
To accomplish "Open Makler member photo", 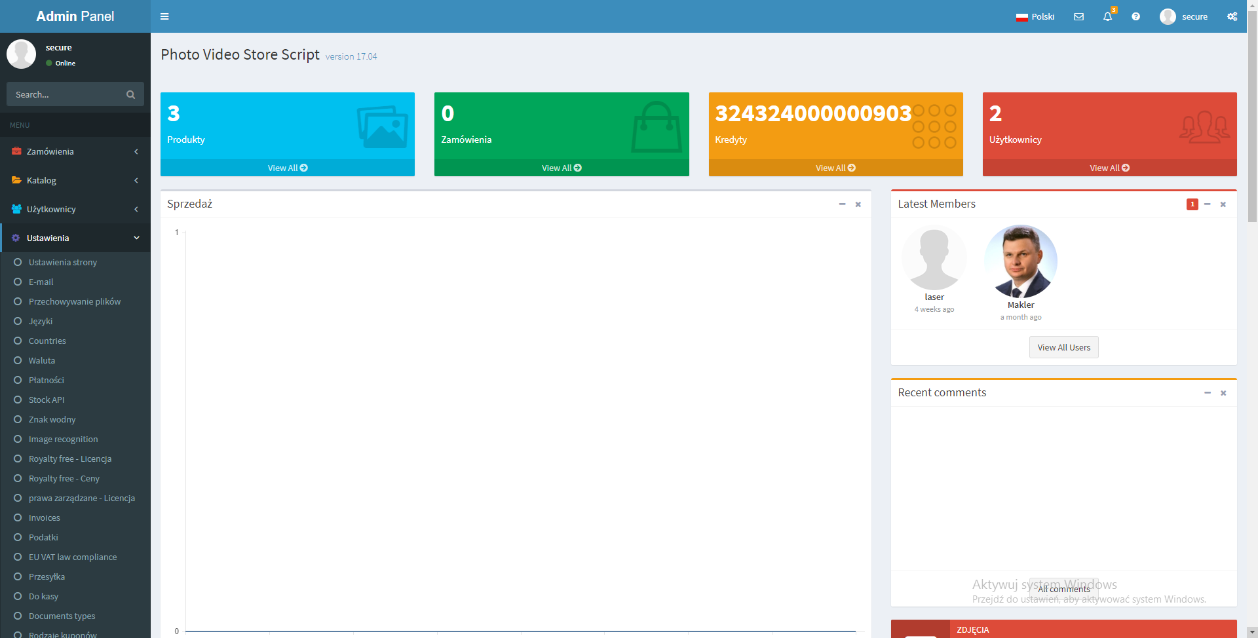I will point(1021,261).
